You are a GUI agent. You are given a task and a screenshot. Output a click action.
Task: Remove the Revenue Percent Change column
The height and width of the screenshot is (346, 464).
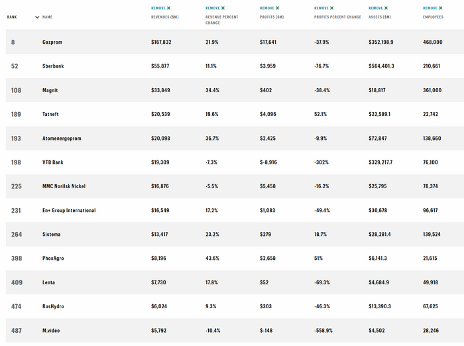pyautogui.click(x=215, y=8)
